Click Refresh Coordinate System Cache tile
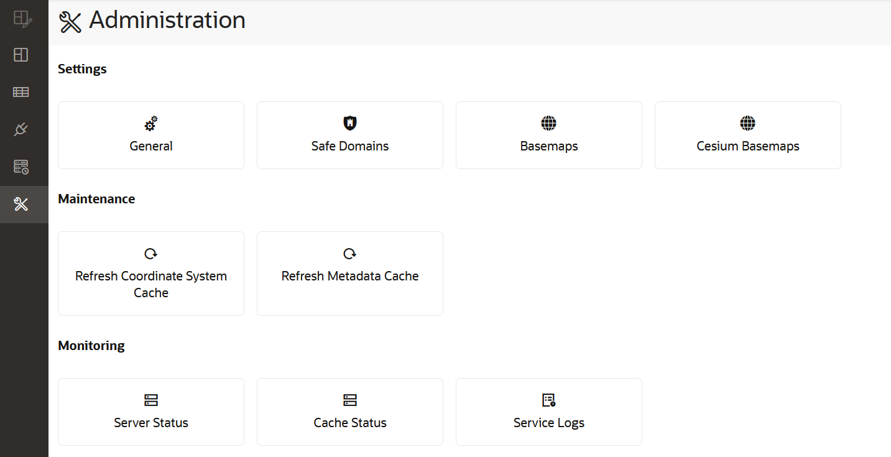891x457 pixels. (151, 274)
